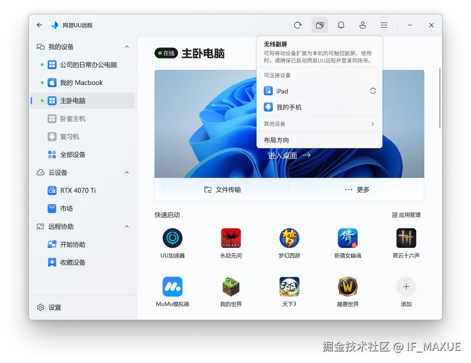Launch 魔兽世界 game
This screenshot has height=363, width=471.
348,292
